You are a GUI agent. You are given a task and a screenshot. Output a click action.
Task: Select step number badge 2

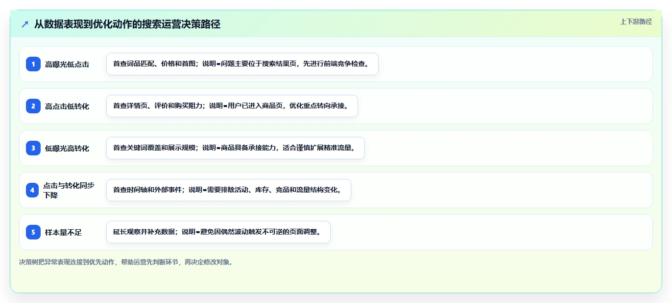click(33, 106)
